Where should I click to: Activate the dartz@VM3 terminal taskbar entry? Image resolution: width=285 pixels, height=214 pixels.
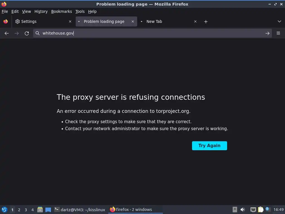[x=80, y=210]
